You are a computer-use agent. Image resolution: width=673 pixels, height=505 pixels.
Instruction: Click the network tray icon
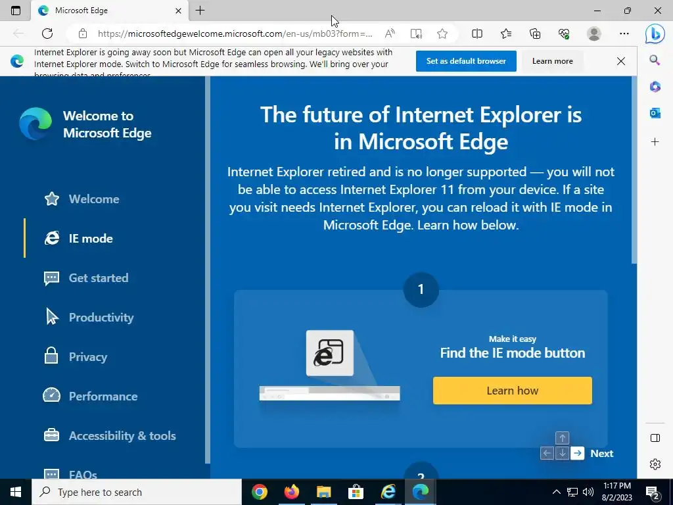tap(572, 492)
